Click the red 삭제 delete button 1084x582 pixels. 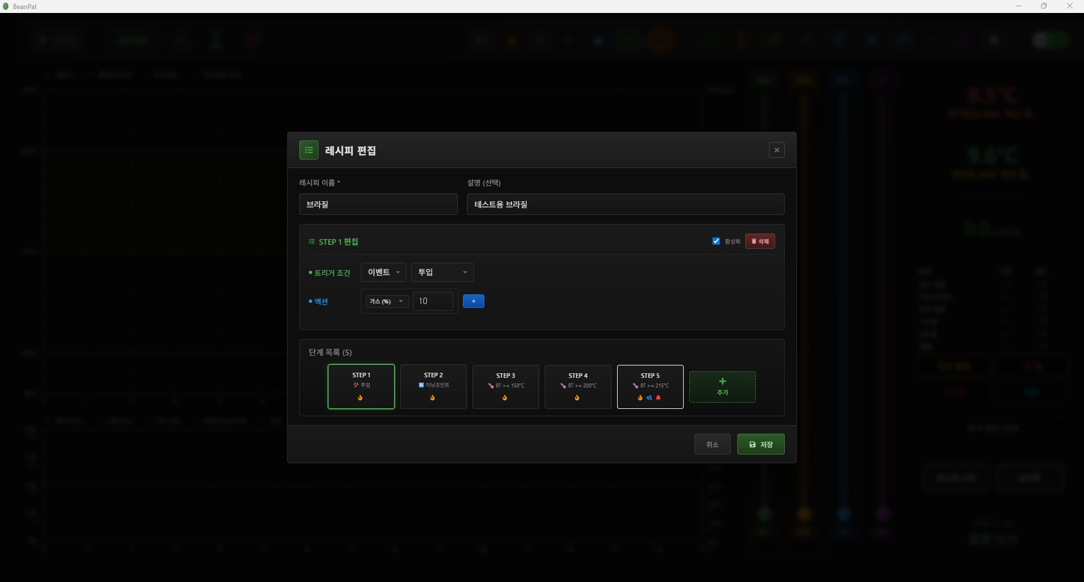[x=760, y=241]
